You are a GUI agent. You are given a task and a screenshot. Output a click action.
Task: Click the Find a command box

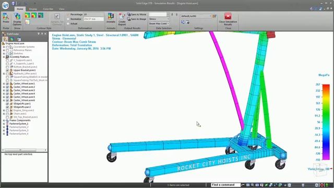(225, 185)
